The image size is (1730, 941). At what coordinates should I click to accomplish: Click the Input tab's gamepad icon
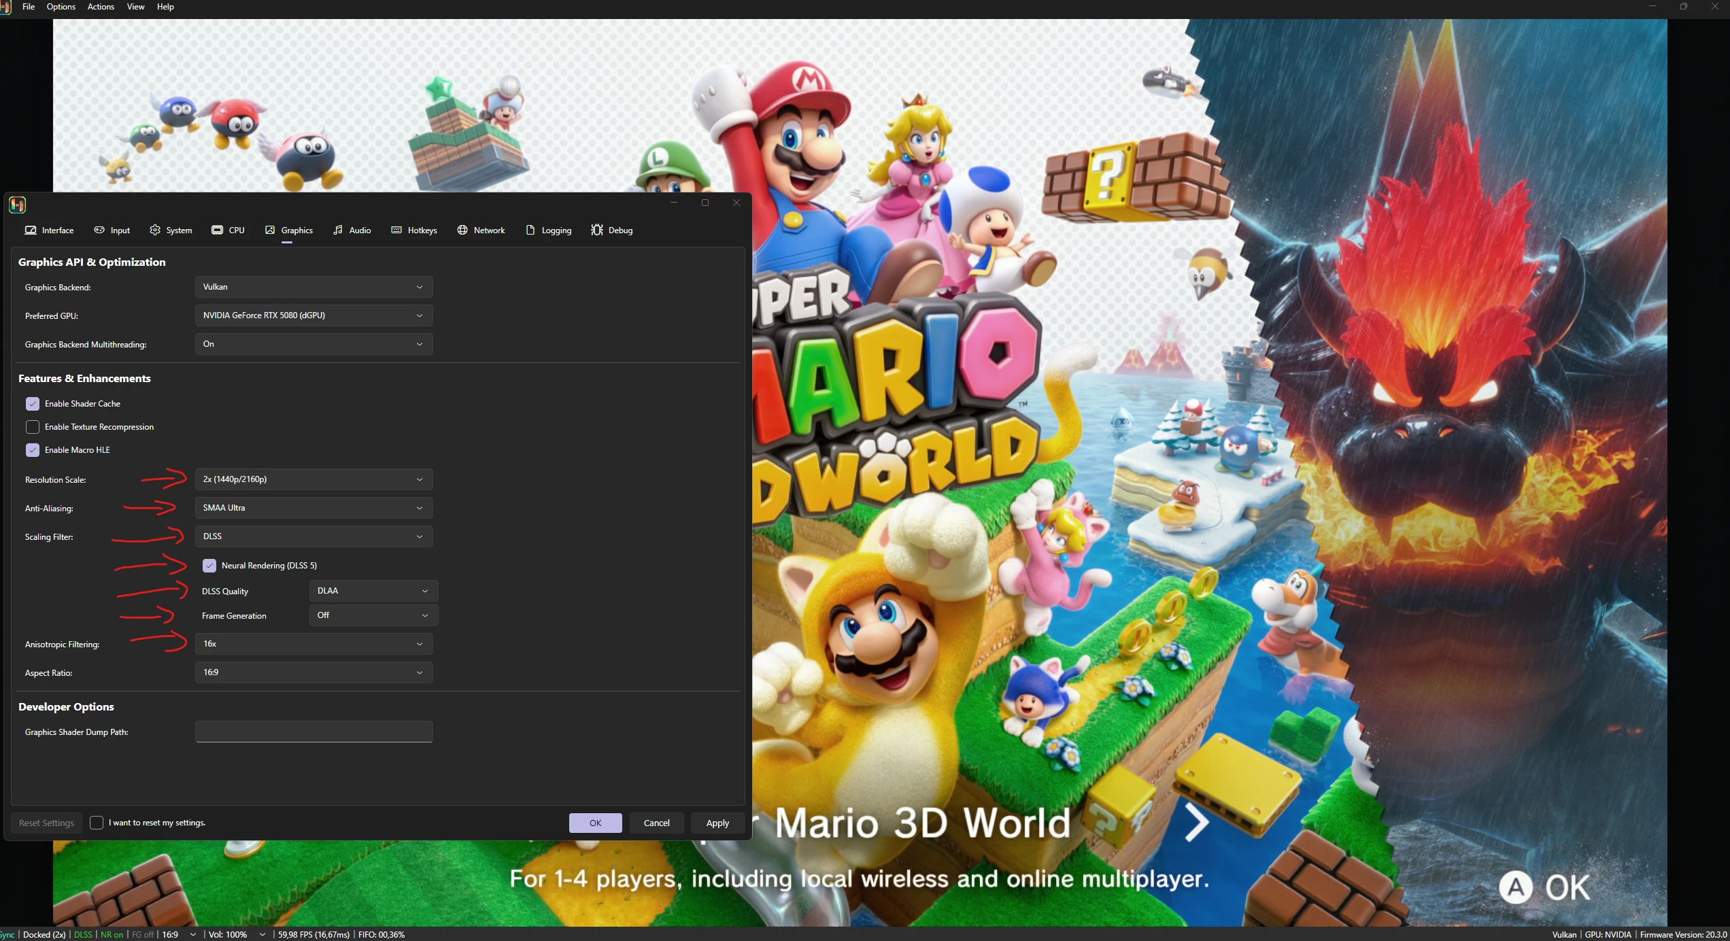pyautogui.click(x=99, y=230)
